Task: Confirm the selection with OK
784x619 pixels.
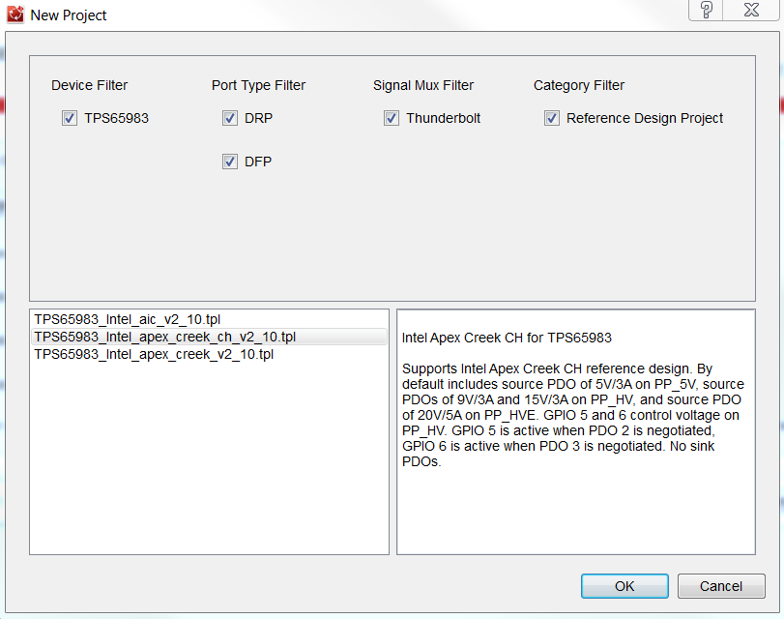Action: (624, 586)
